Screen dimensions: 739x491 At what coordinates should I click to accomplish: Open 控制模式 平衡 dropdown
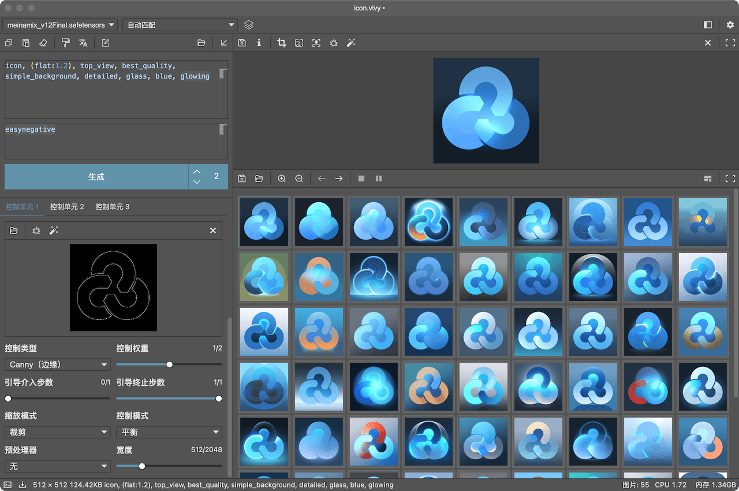pos(169,432)
